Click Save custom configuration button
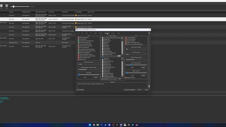Screen dimensions: 226x127 point(130,90)
